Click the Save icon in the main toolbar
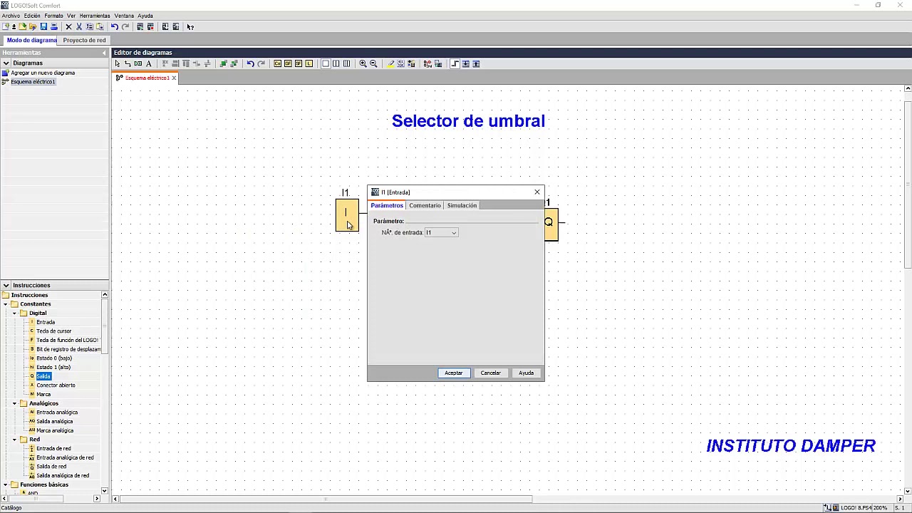Image resolution: width=912 pixels, height=513 pixels. 43,26
